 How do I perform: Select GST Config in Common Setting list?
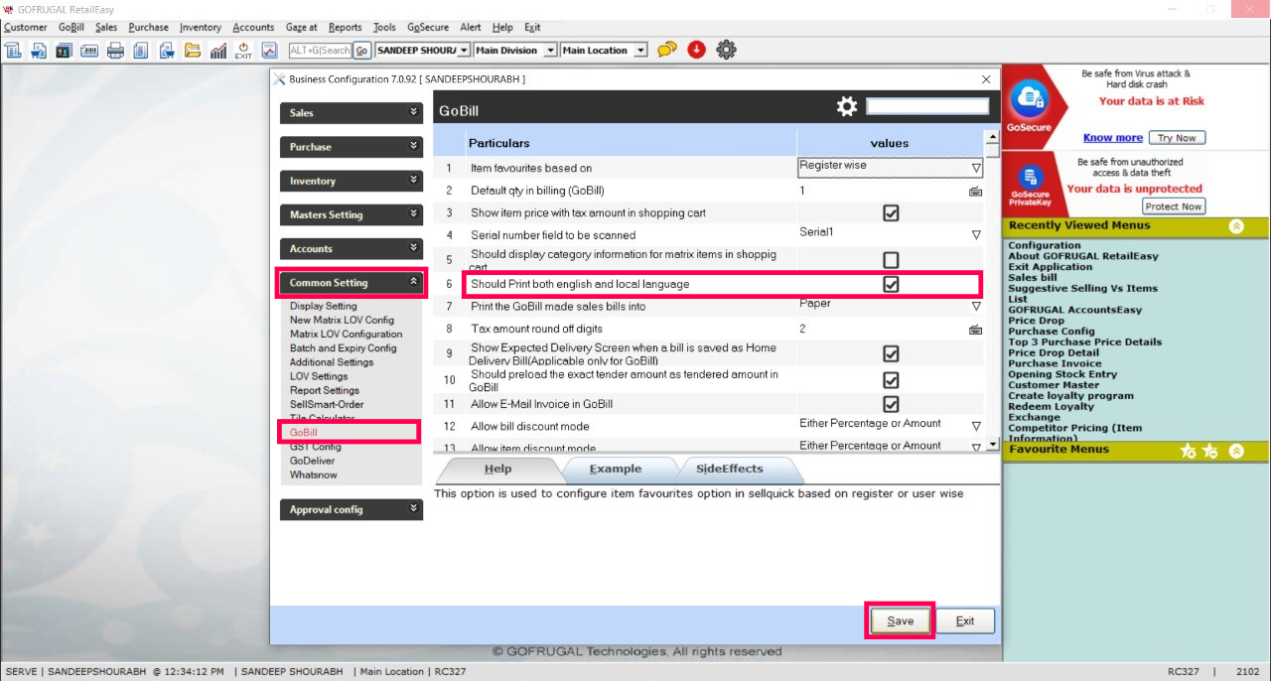click(x=316, y=447)
